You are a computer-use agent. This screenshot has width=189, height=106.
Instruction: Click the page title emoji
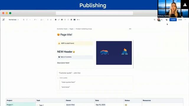(58, 35)
